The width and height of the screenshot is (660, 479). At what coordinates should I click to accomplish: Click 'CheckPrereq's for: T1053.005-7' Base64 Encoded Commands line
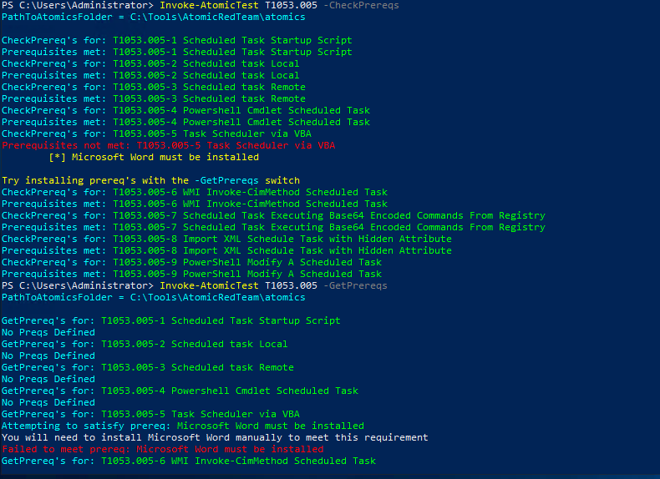[x=273, y=216]
